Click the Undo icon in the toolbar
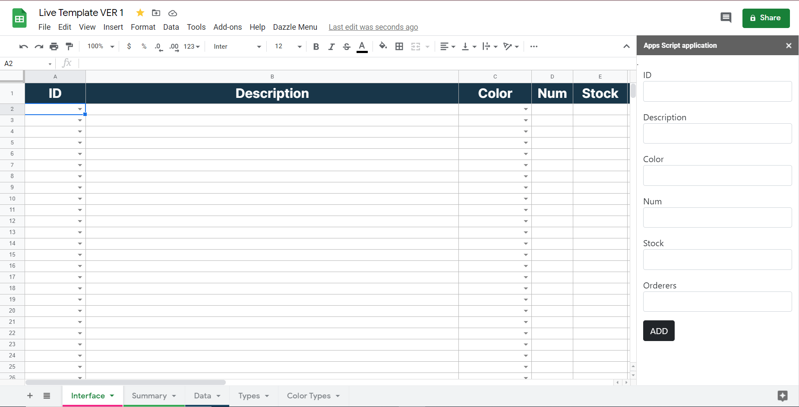The width and height of the screenshot is (799, 407). (23, 46)
